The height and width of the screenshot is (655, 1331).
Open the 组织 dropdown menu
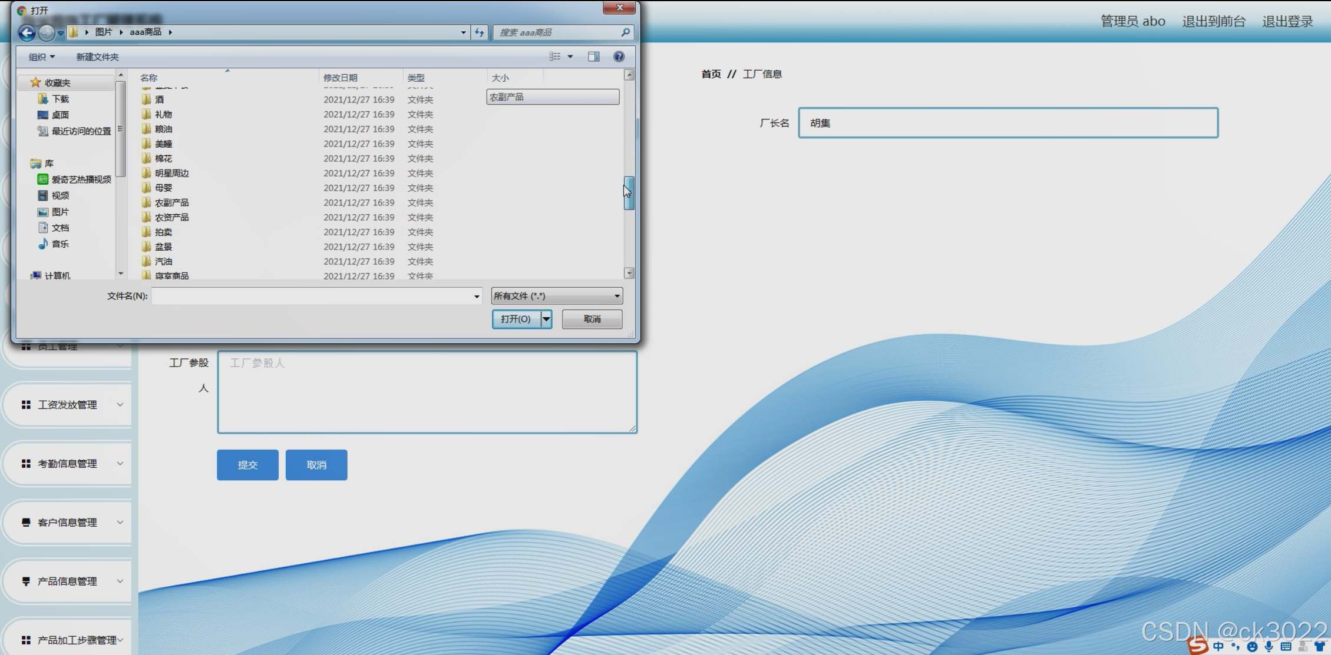tap(41, 57)
